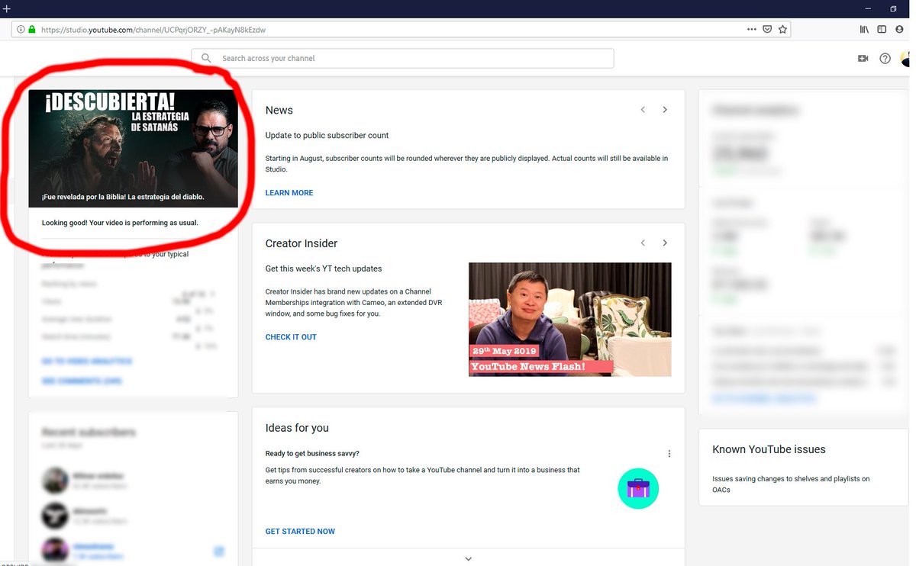Image resolution: width=916 pixels, height=566 pixels.
Task: Show next item in Creator Insider card
Action: pyautogui.click(x=665, y=243)
